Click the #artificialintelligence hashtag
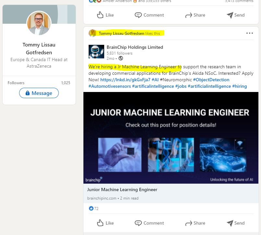Image resolution: width=261 pixels, height=235 pixels. point(209,86)
